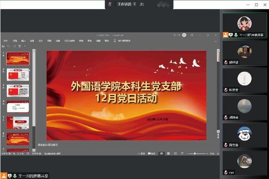269x179 pixels.
Task: Expand the quick access toolbar customize arrow
Action: (x=24, y=46)
